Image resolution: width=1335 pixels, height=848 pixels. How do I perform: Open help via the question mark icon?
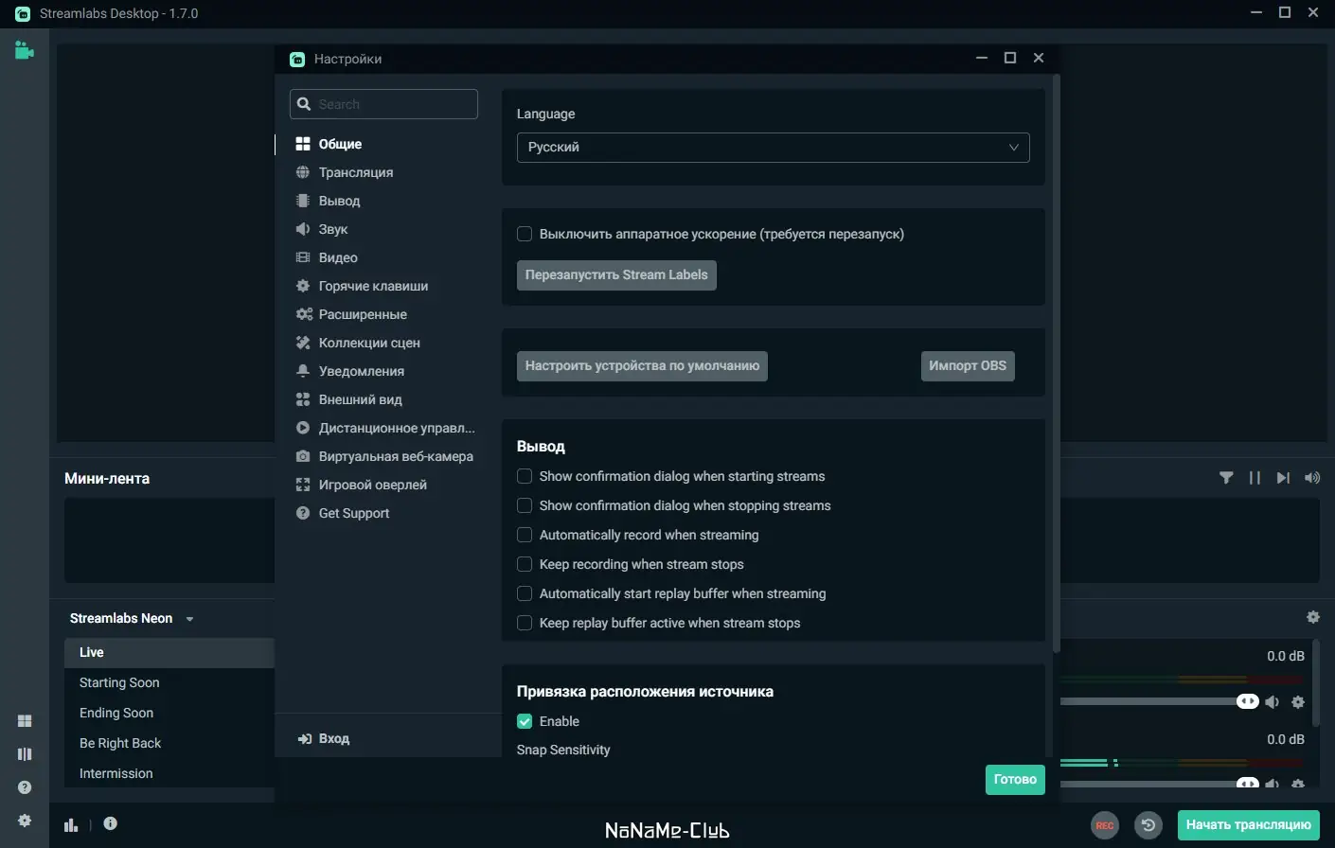(25, 787)
